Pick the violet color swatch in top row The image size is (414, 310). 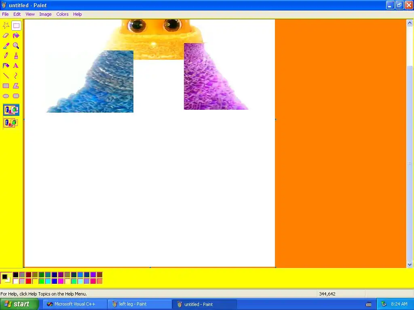(x=93, y=275)
